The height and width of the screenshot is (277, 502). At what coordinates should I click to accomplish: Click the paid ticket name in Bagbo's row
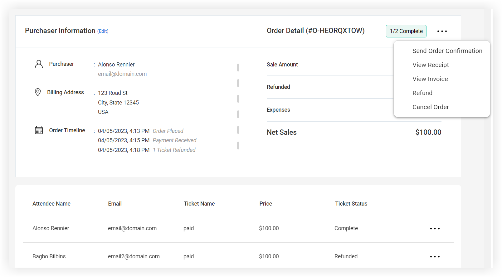point(188,256)
